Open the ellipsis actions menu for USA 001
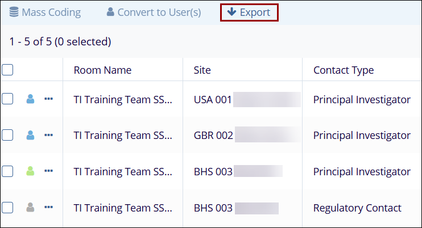The image size is (422, 228). (x=48, y=99)
